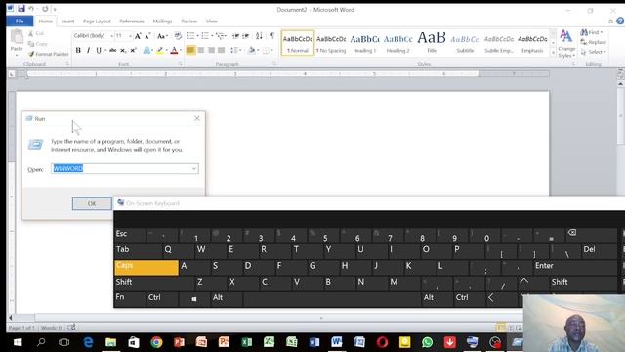Open the font name dropdown

point(111,36)
